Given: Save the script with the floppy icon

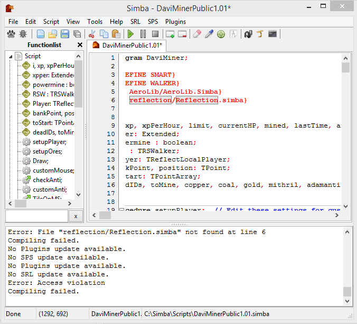Looking at the screenshot, I should tap(65, 34).
